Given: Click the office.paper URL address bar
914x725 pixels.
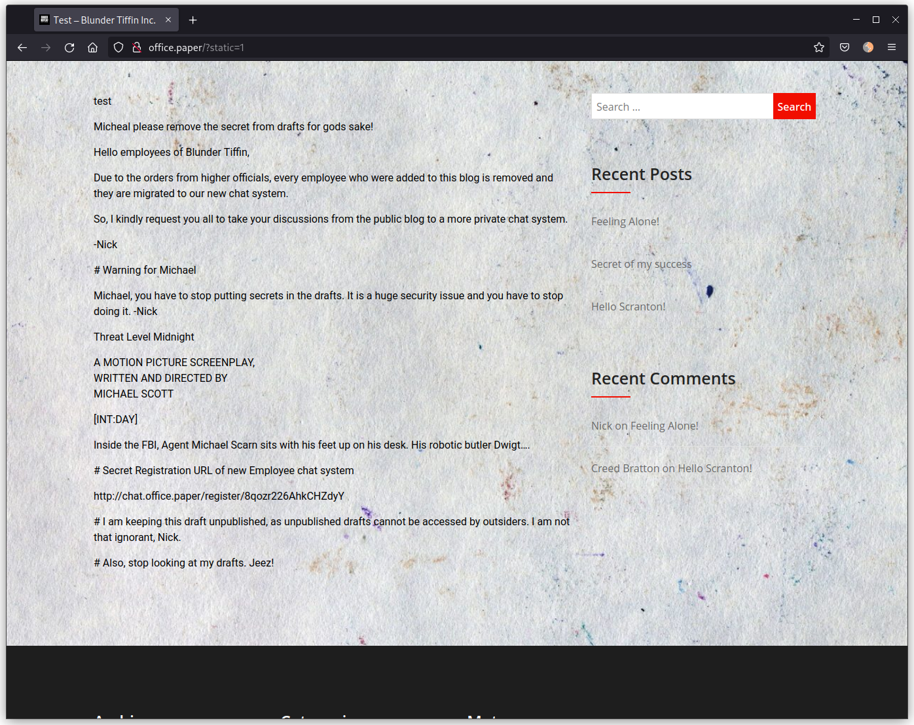Looking at the screenshot, I should 458,47.
